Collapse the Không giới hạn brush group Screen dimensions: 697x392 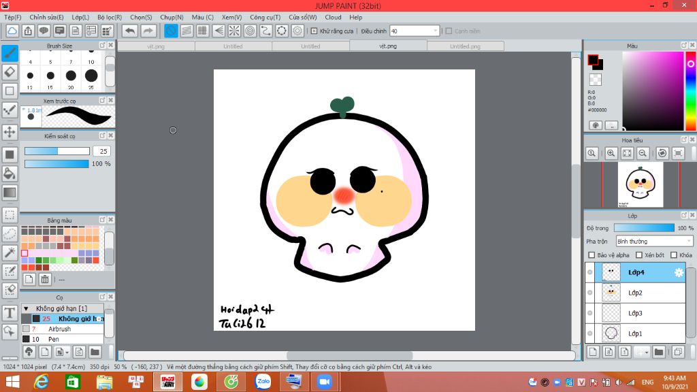coord(26,308)
